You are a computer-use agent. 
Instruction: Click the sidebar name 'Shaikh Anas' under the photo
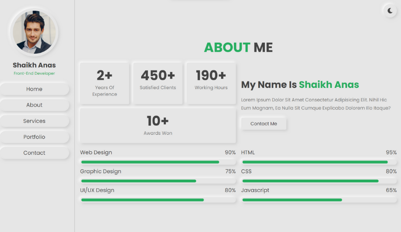pos(34,65)
